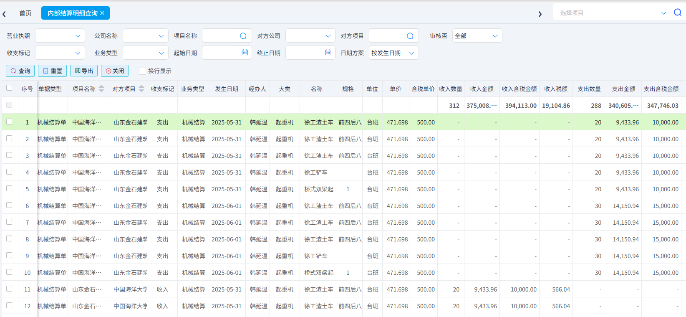Open the 收支标记 dropdown
686x317 pixels.
coord(60,53)
